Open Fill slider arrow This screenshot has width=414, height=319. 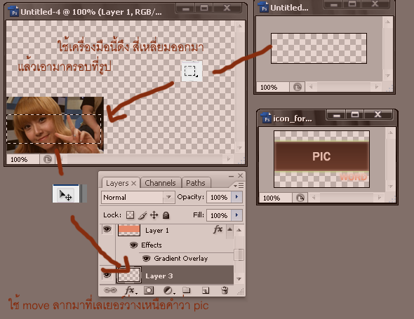[x=236, y=215]
